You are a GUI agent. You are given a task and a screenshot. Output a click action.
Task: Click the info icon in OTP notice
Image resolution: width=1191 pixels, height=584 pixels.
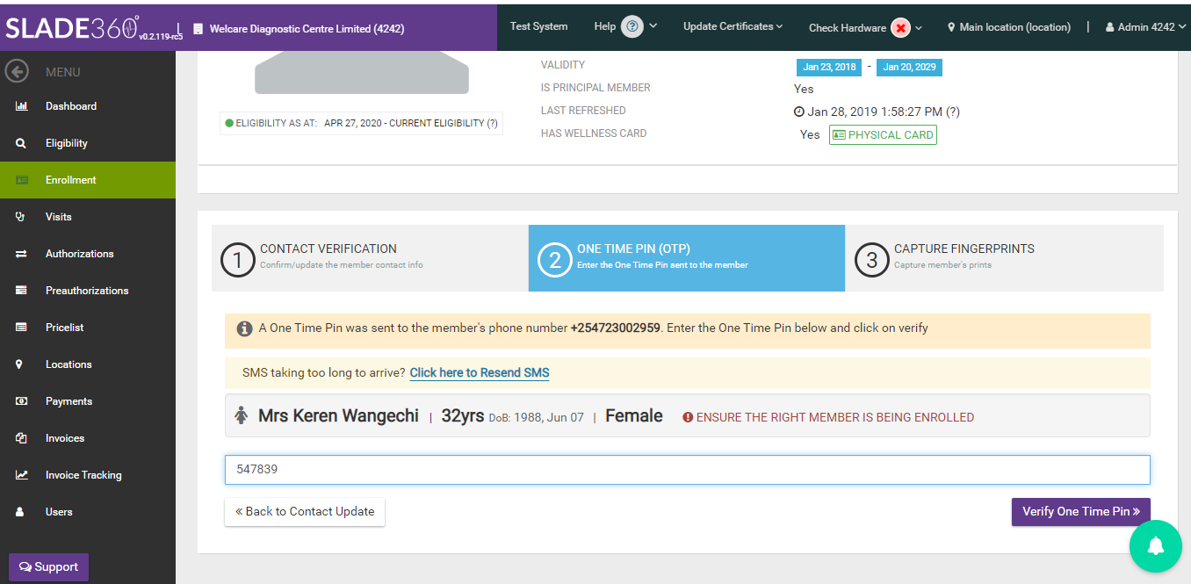(x=245, y=328)
